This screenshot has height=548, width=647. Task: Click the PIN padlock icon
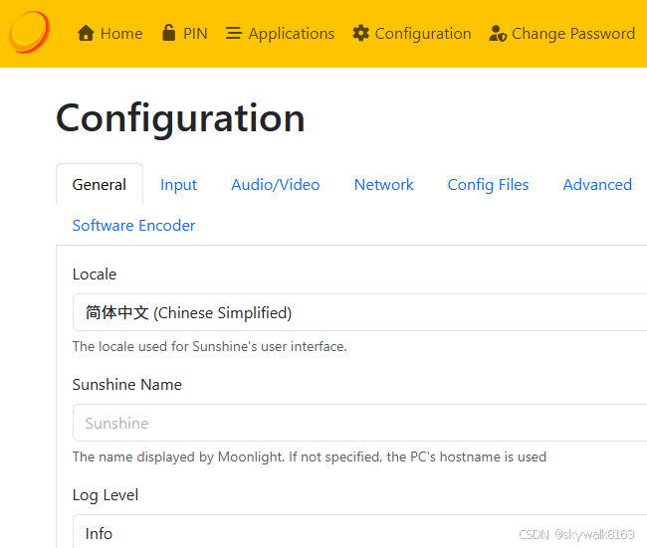[x=168, y=33]
